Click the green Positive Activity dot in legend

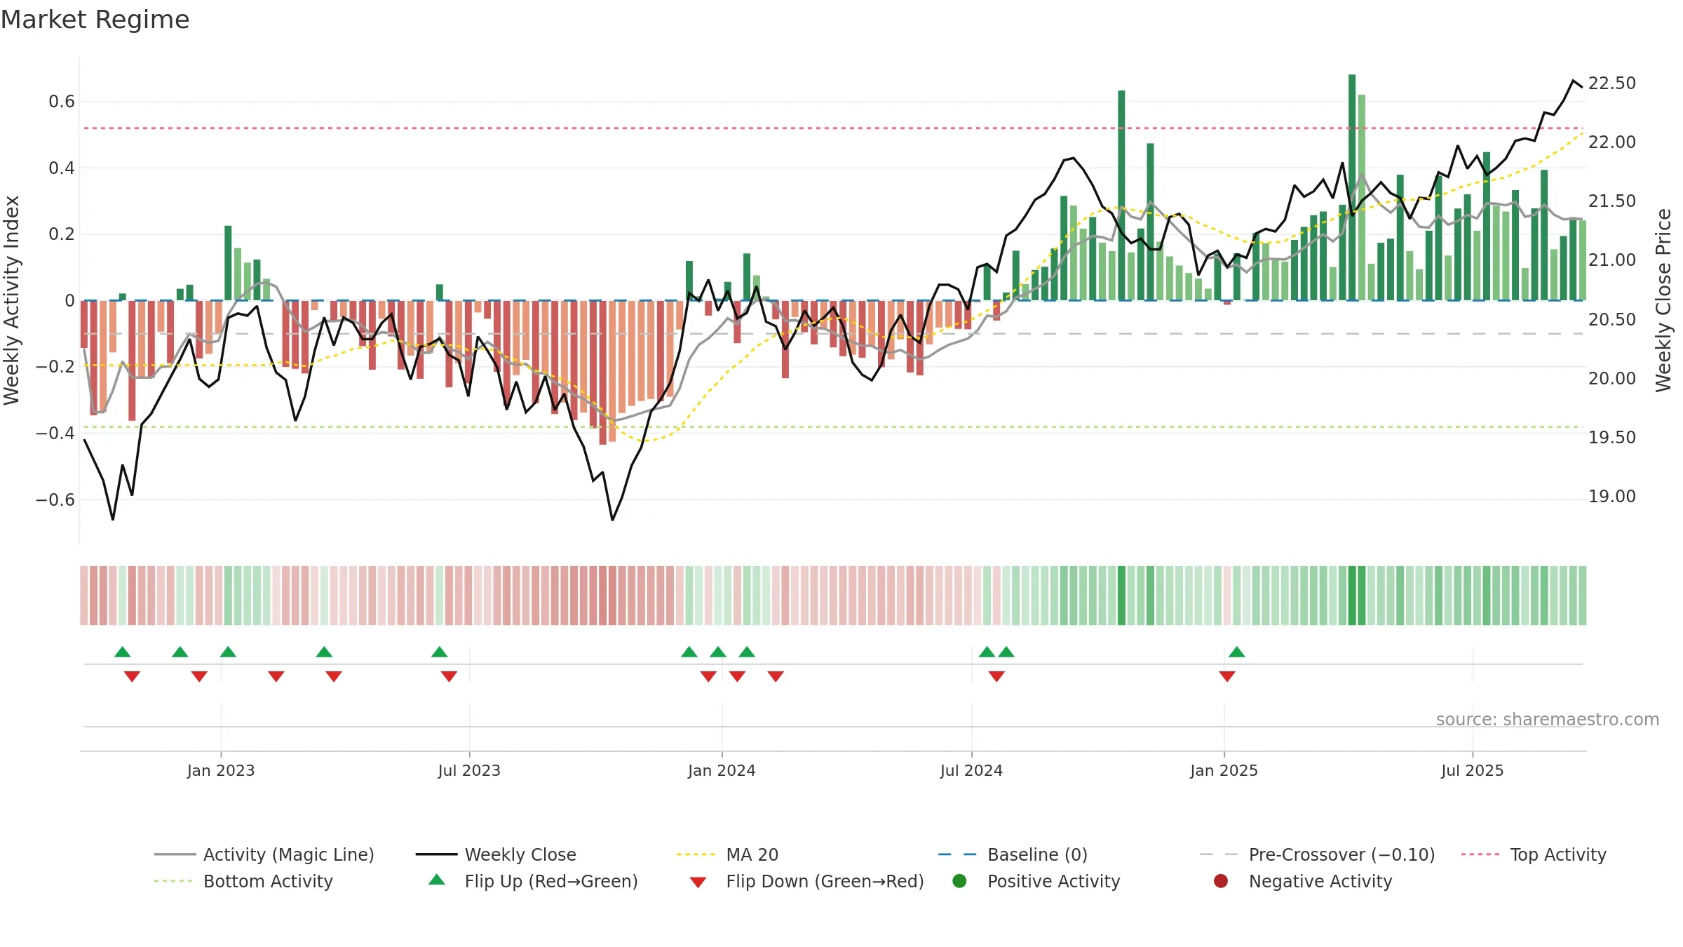tap(959, 881)
